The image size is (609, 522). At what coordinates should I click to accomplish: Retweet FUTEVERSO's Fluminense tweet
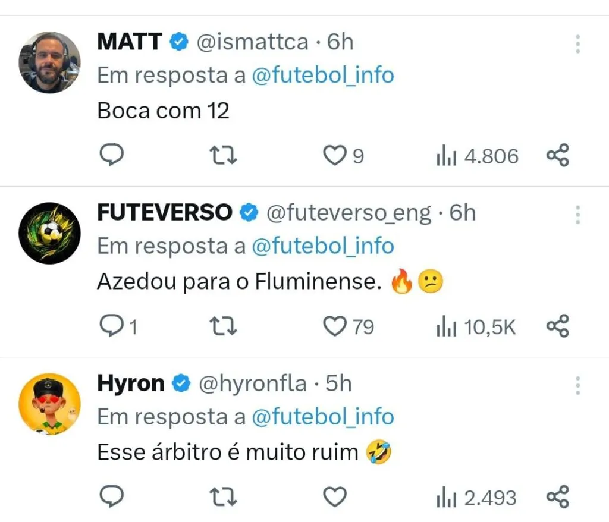click(225, 326)
